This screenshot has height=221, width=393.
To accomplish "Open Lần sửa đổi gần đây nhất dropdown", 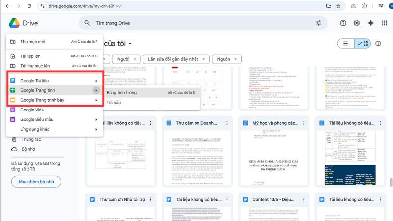I will 176,59.
